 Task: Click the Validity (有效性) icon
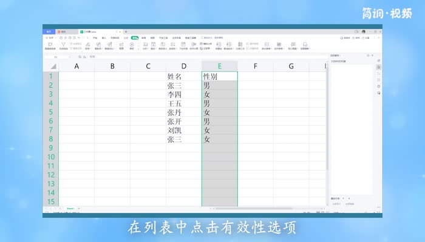(172, 45)
